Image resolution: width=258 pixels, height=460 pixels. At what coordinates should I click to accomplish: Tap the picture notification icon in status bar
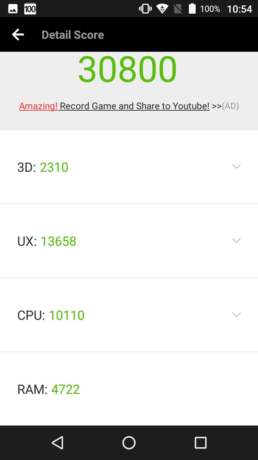(13, 9)
